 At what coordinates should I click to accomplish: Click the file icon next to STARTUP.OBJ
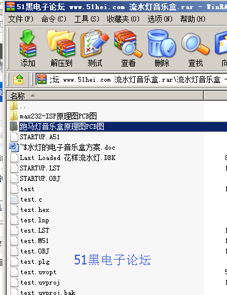pos(14,178)
